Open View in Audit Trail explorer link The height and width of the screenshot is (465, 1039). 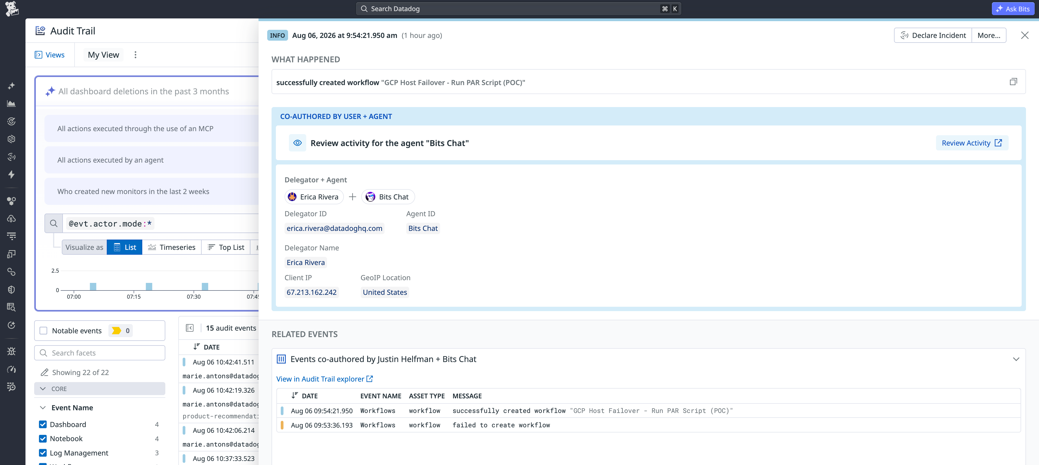pos(325,379)
